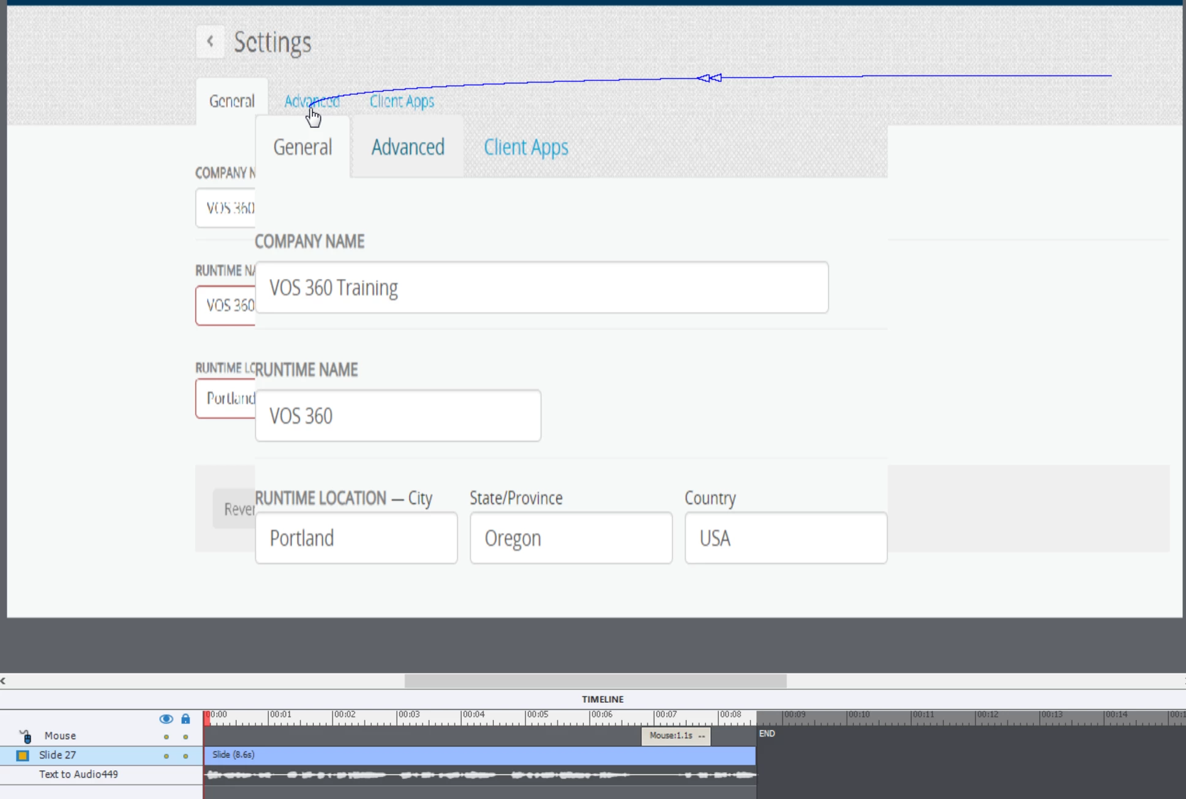
Task: Select the Text to Audio449 layer name
Action: (78, 775)
